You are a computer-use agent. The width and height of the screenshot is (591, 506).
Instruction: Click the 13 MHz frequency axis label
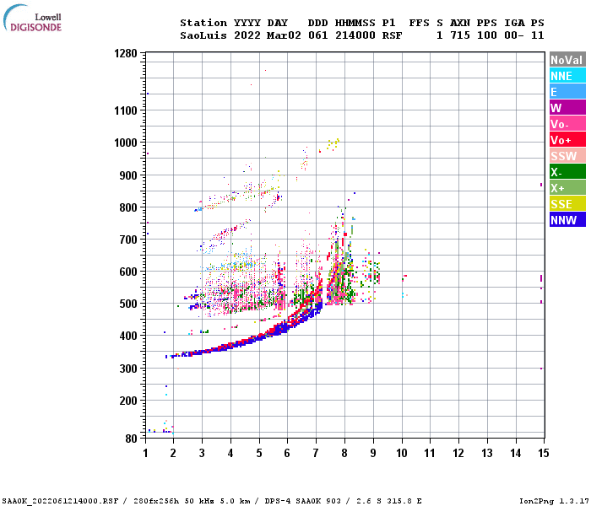(x=487, y=453)
